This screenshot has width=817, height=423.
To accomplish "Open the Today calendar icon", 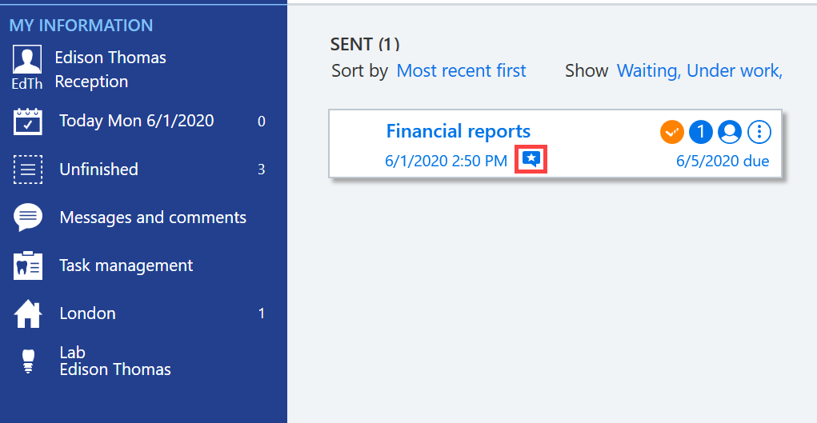I will (x=28, y=122).
